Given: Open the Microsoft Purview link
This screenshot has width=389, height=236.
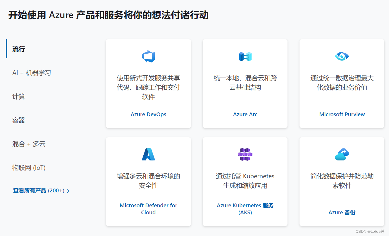Looking at the screenshot, I should 342,114.
